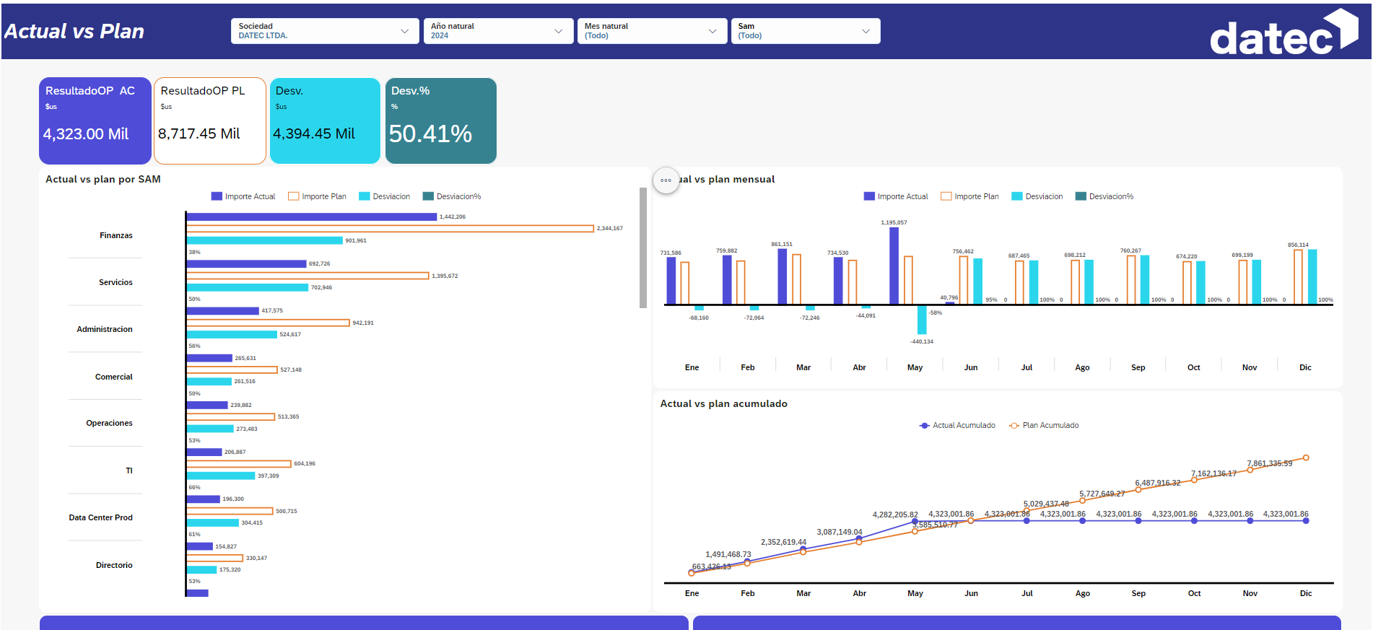This screenshot has height=630, width=1373.
Task: Select the ResultadoOP AC KPI card
Action: [x=95, y=121]
